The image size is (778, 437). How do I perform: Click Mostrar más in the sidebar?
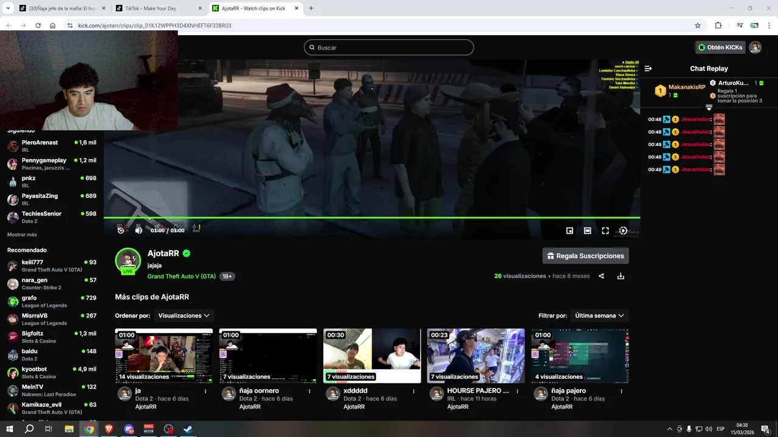22,234
